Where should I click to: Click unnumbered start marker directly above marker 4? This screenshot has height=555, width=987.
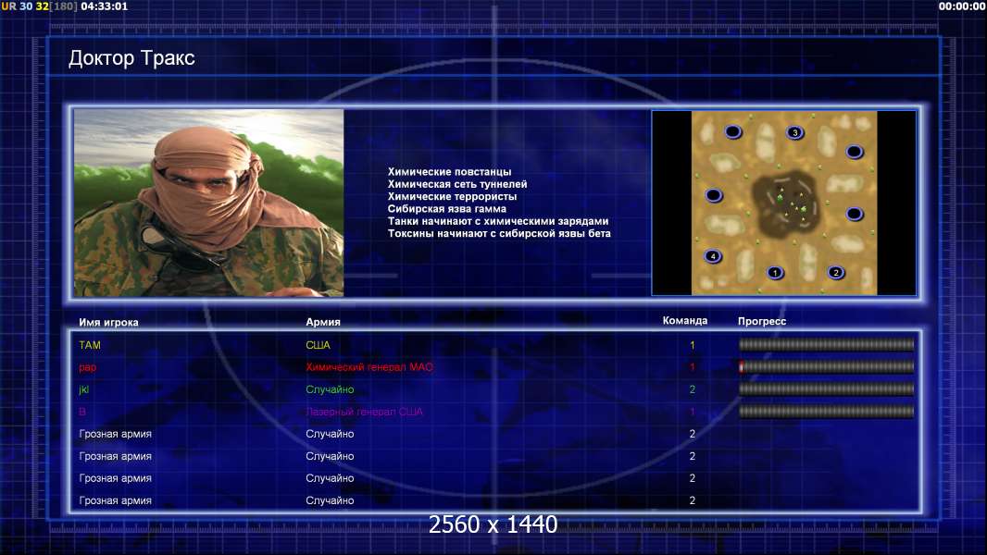[x=713, y=195]
